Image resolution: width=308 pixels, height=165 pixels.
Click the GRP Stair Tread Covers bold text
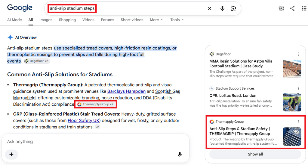click(x=66, y=114)
